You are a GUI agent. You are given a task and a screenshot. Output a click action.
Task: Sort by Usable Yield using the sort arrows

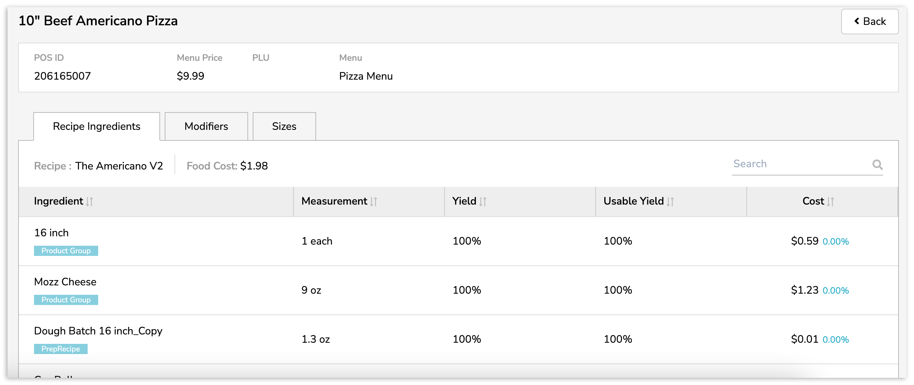pyautogui.click(x=671, y=201)
